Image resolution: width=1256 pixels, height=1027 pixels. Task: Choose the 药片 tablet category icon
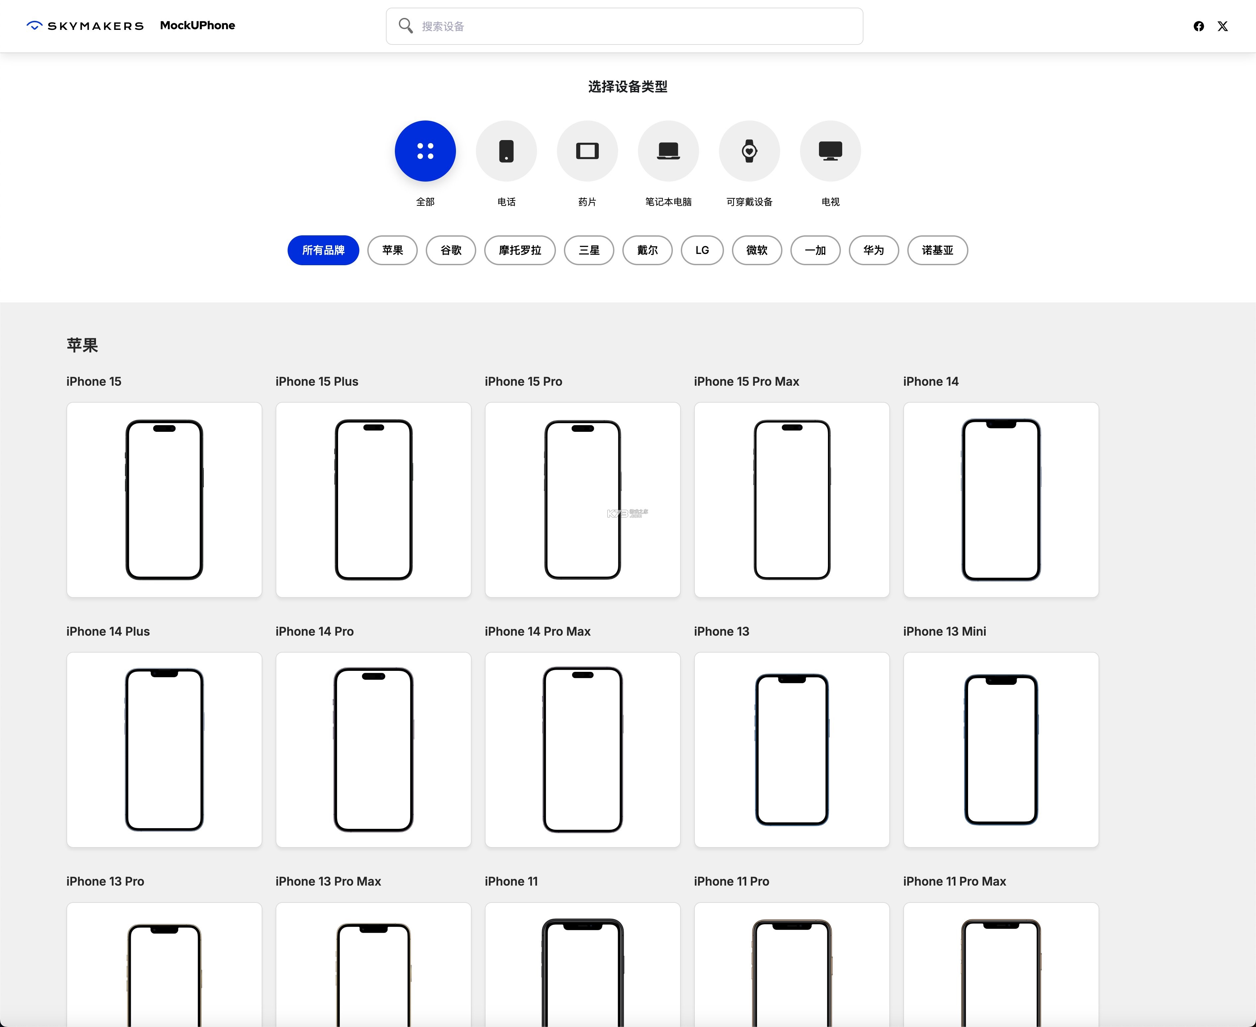(x=587, y=151)
